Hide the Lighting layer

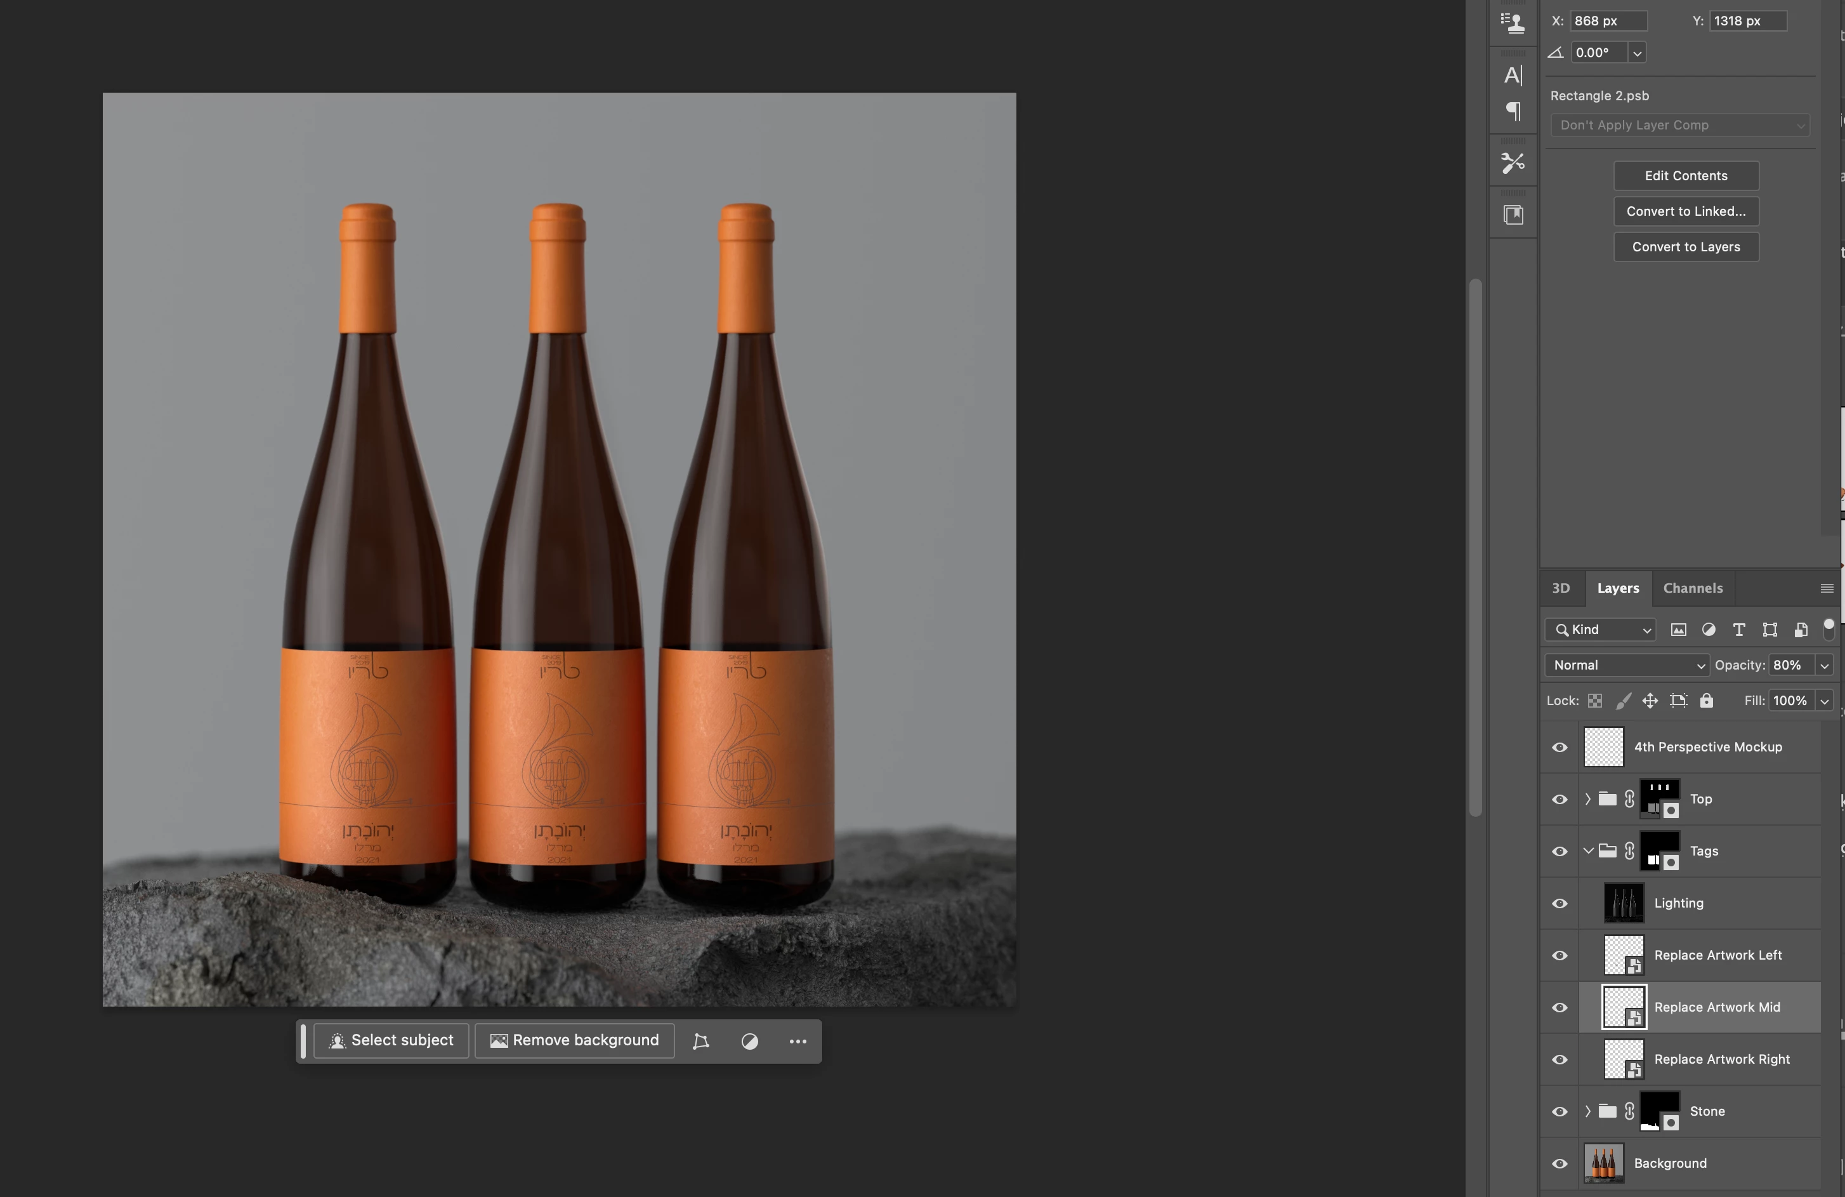pyautogui.click(x=1559, y=903)
